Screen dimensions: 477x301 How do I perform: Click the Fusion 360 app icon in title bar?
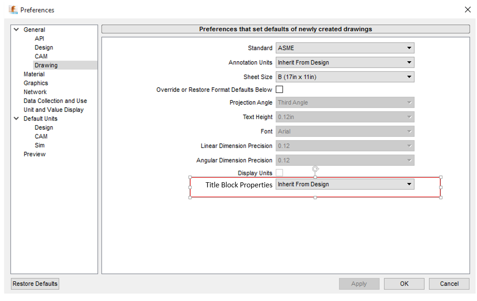pyautogui.click(x=13, y=10)
